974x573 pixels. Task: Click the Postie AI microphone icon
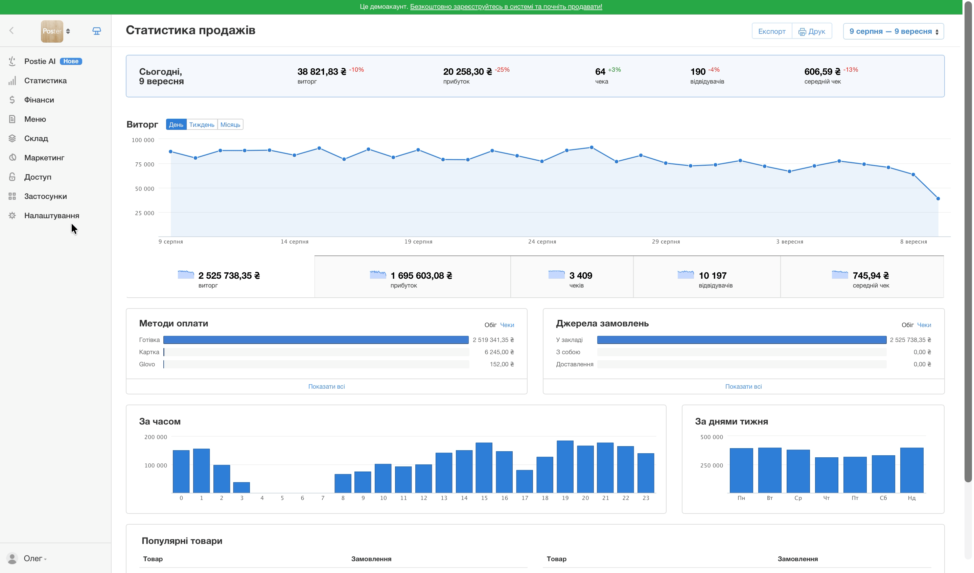13,61
